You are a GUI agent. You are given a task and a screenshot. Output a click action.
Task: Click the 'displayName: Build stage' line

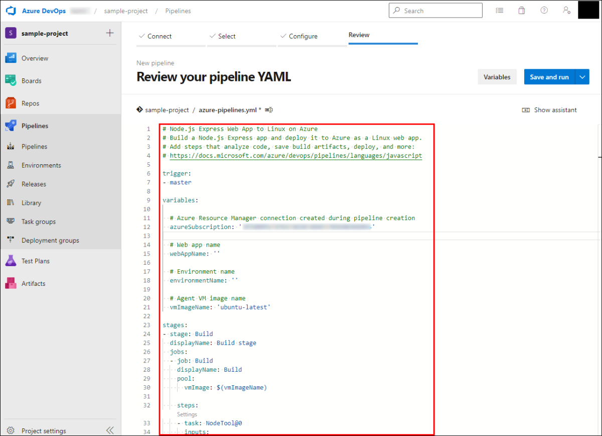click(x=213, y=343)
